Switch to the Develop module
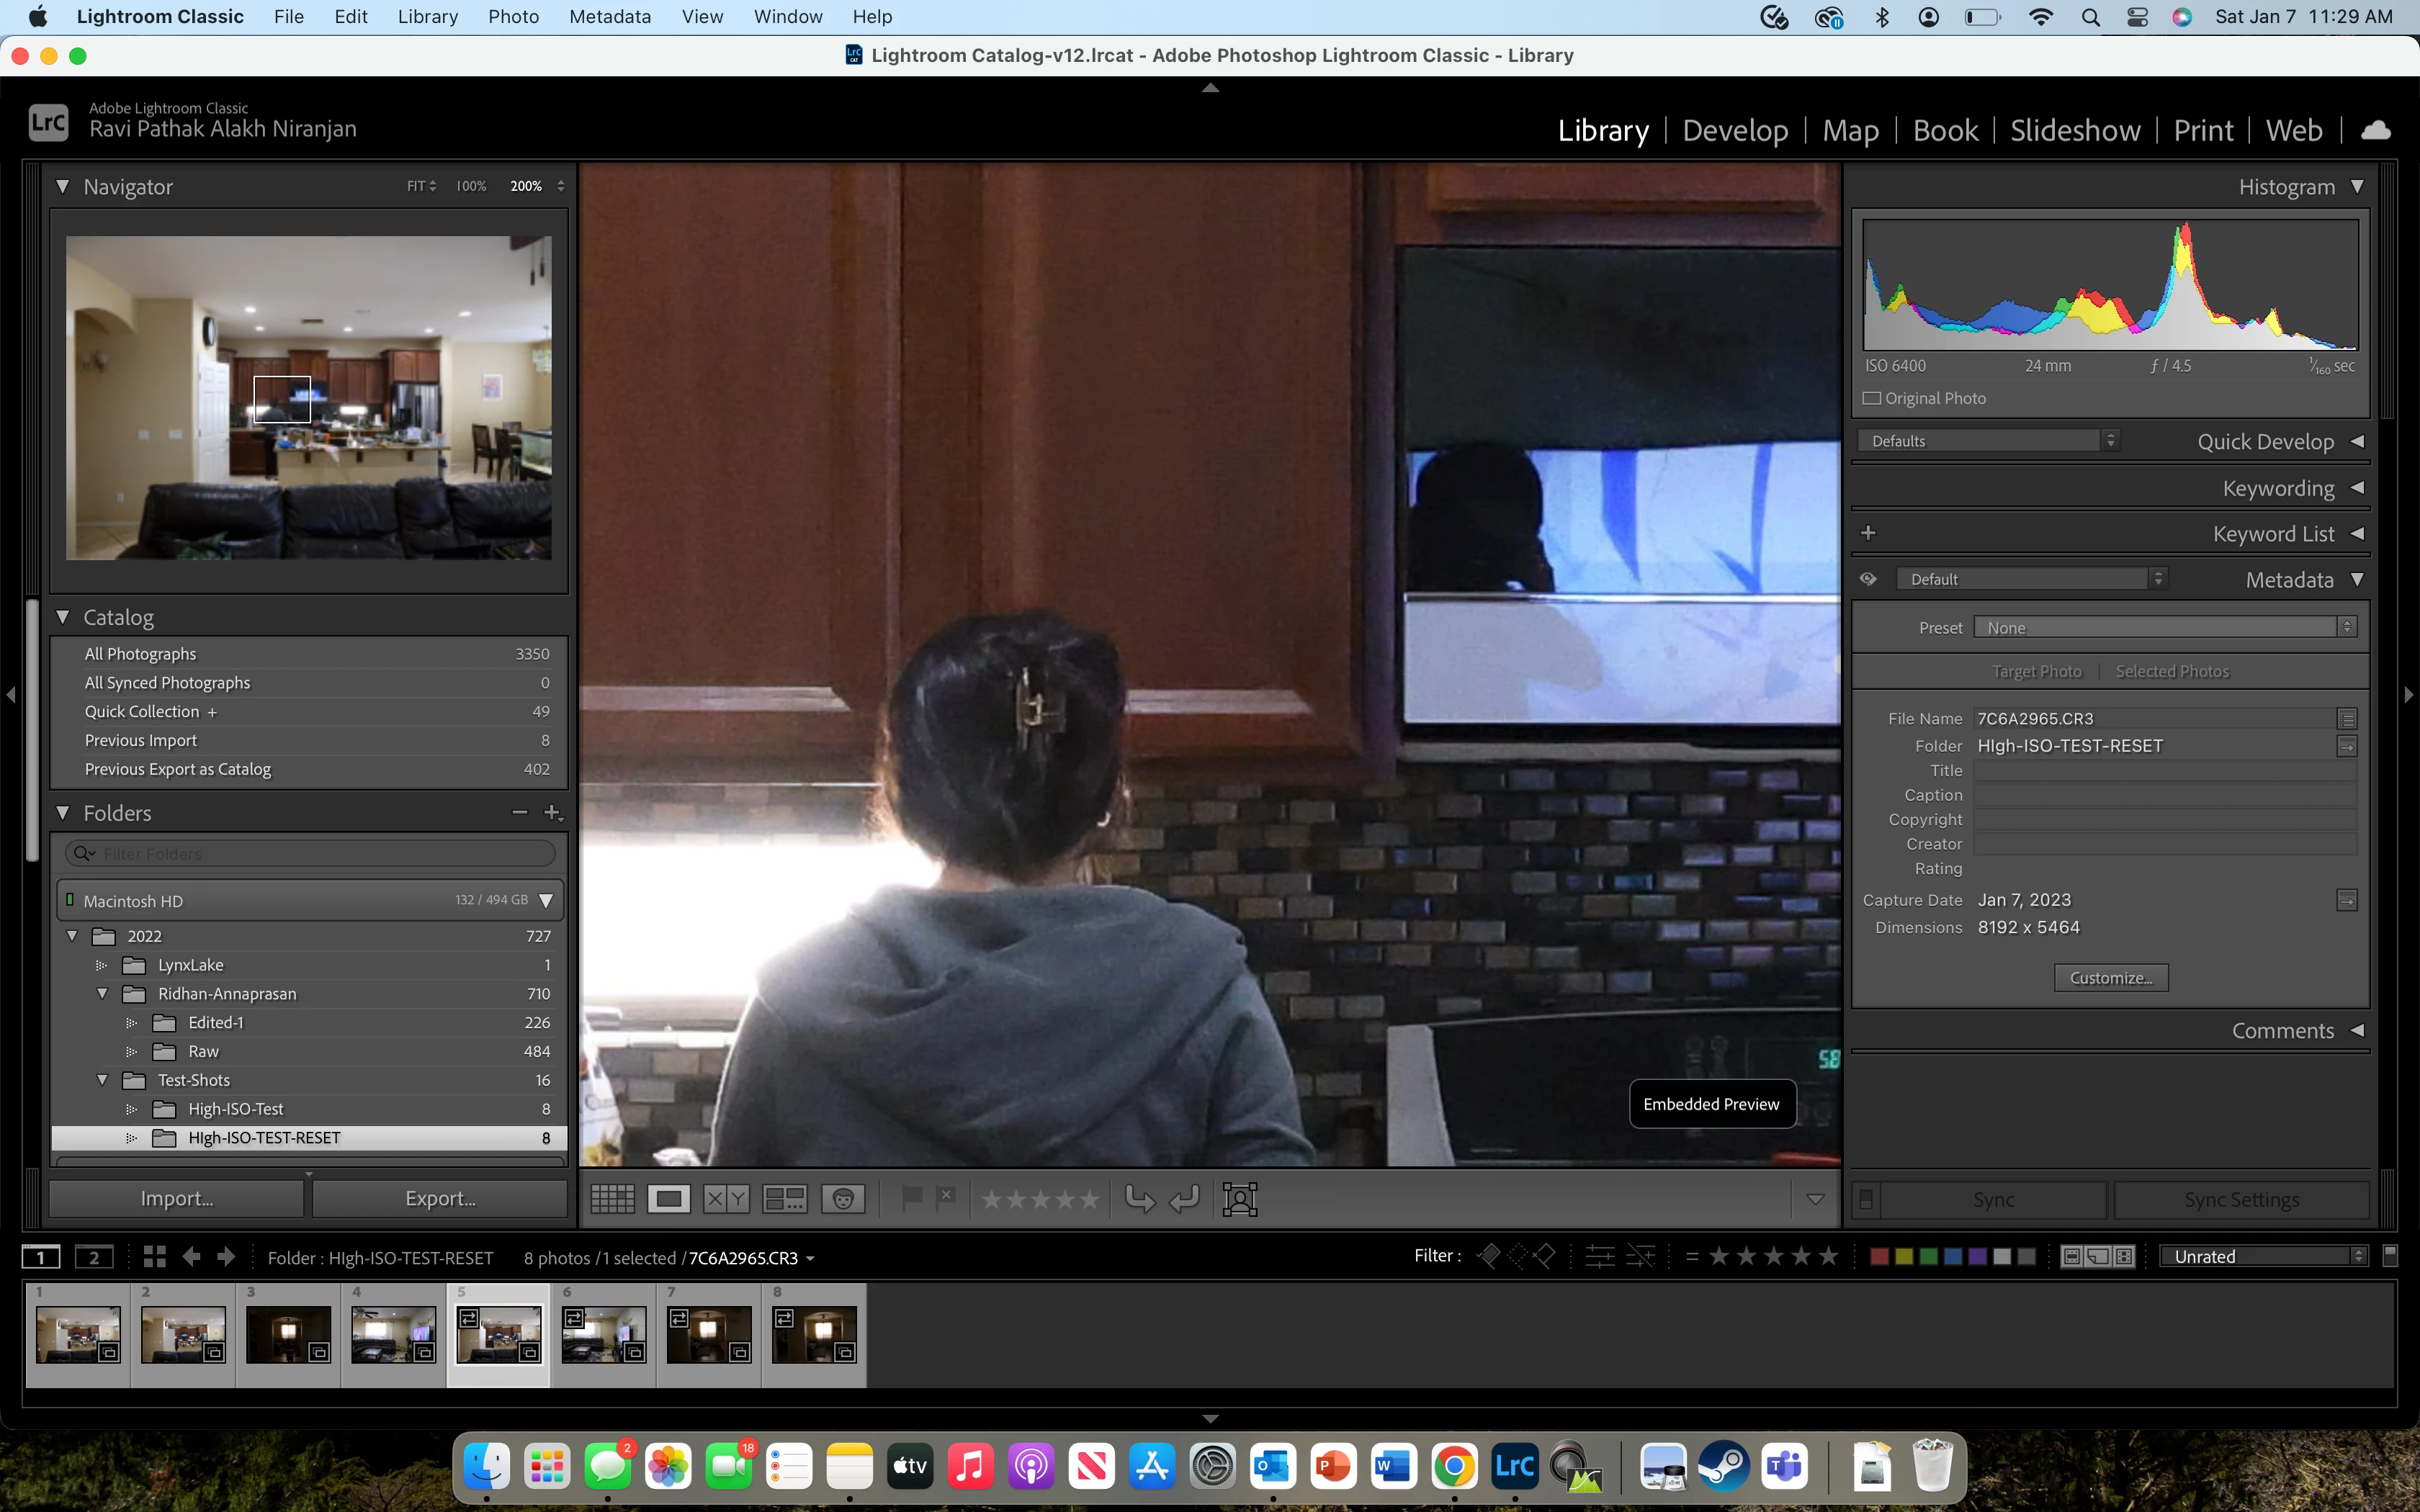This screenshot has height=1512, width=2420. tap(1735, 131)
